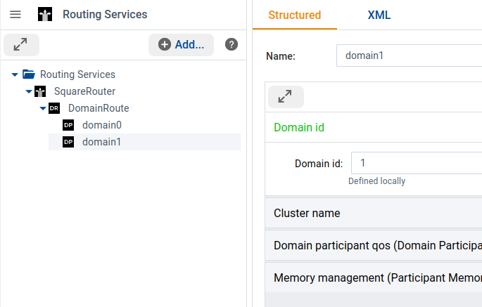Click the Name input field
482x307 pixels.
pos(408,56)
